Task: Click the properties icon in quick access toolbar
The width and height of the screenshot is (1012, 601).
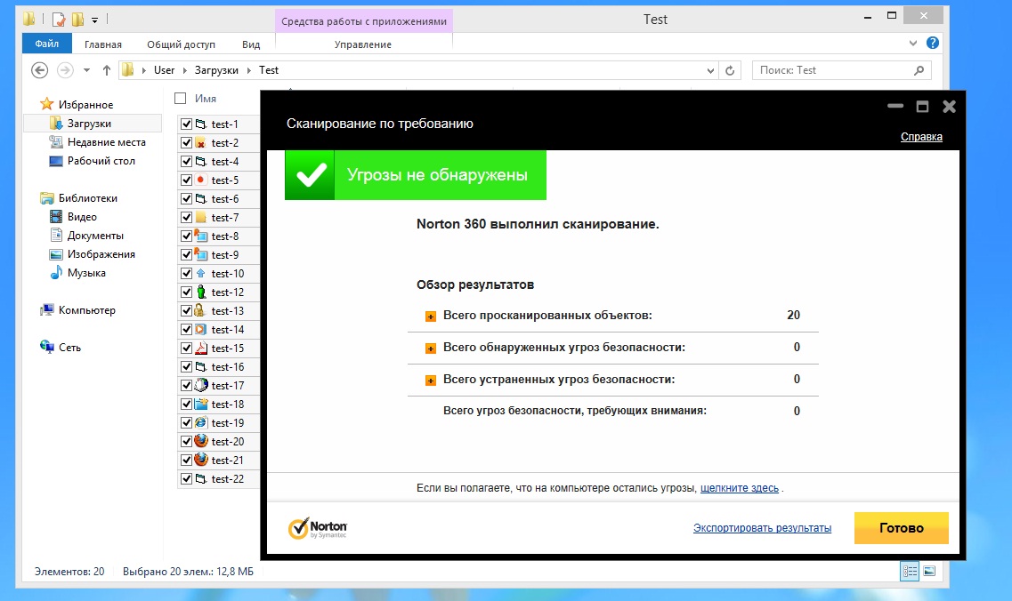Action: point(59,20)
